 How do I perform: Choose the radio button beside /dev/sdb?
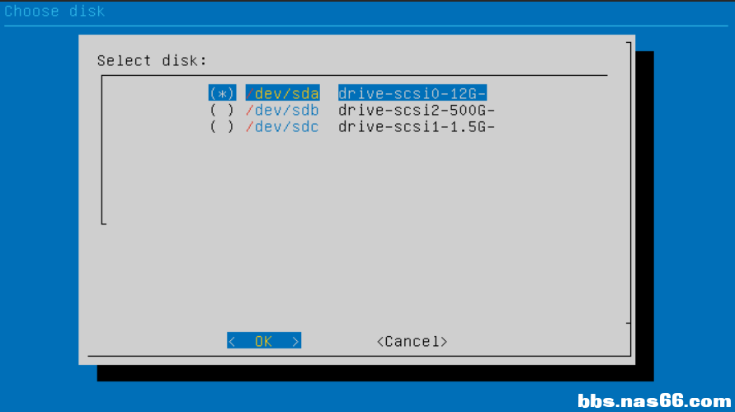[x=222, y=111]
